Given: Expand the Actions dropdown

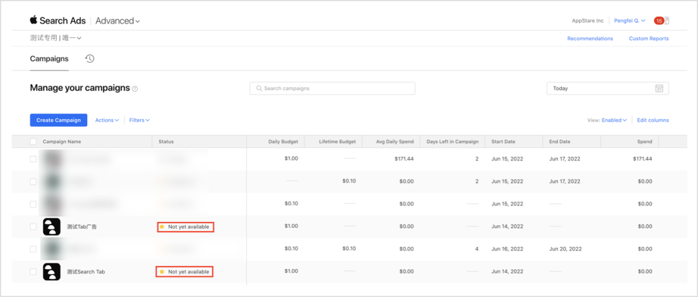Looking at the screenshot, I should (x=107, y=120).
